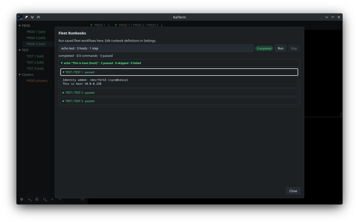Click the sync icon with green dot
Image resolution: width=359 pixels, height=224 pixels.
coord(45,199)
